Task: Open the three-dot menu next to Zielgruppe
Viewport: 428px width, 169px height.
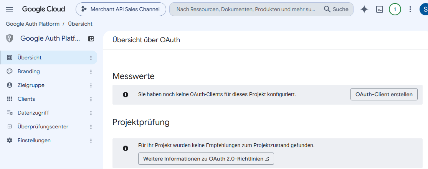Action: click(91, 85)
